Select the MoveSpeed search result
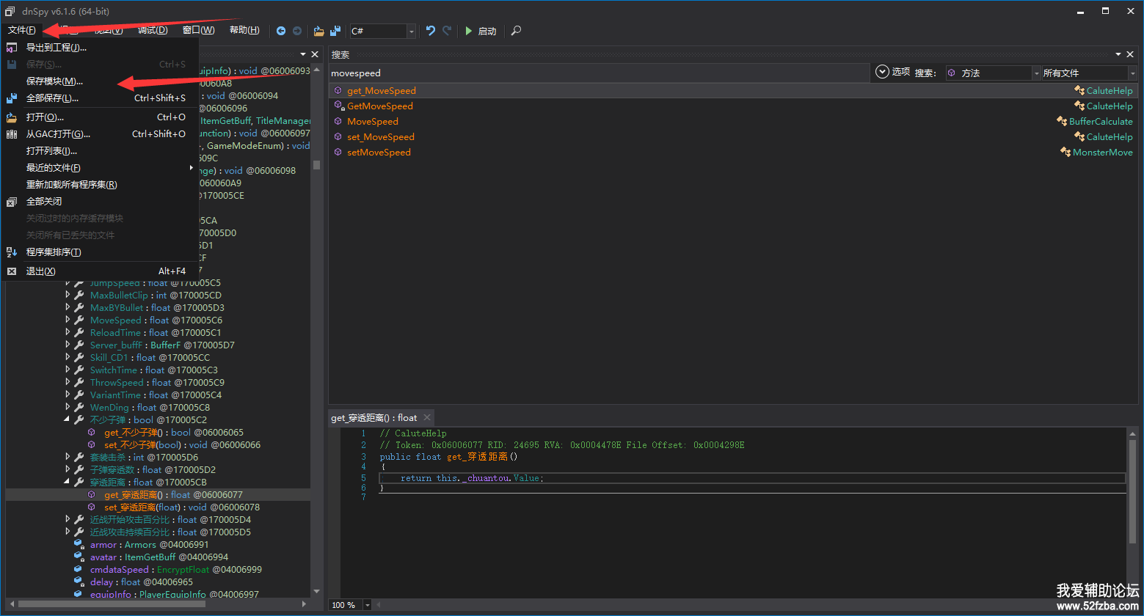Viewport: 1144px width, 616px height. 732,122
